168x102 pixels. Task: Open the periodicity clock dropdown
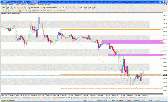point(89,8)
